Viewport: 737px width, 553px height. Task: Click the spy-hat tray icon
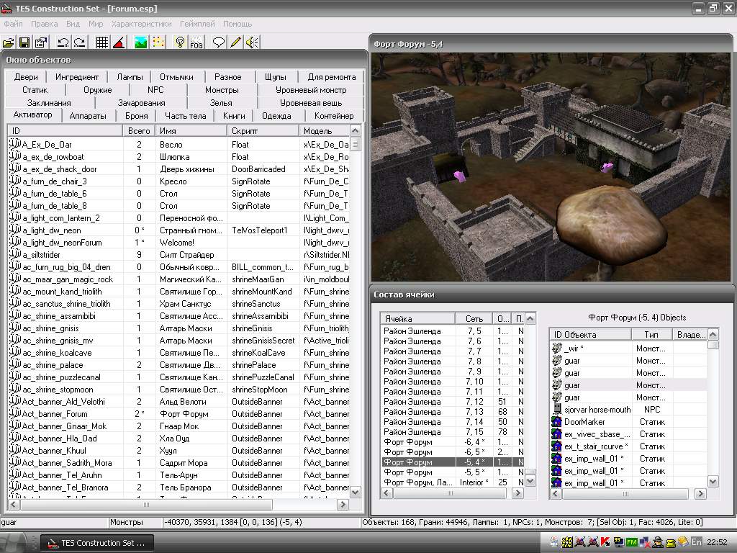[658, 542]
